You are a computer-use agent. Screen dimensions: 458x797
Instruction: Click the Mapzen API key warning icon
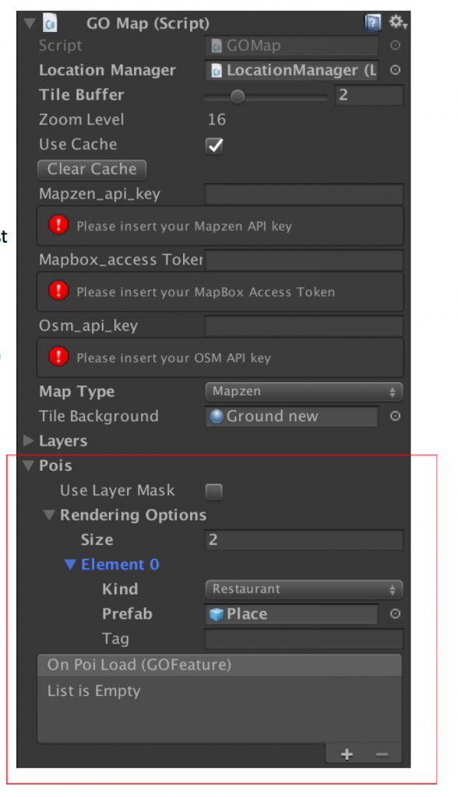coord(58,225)
